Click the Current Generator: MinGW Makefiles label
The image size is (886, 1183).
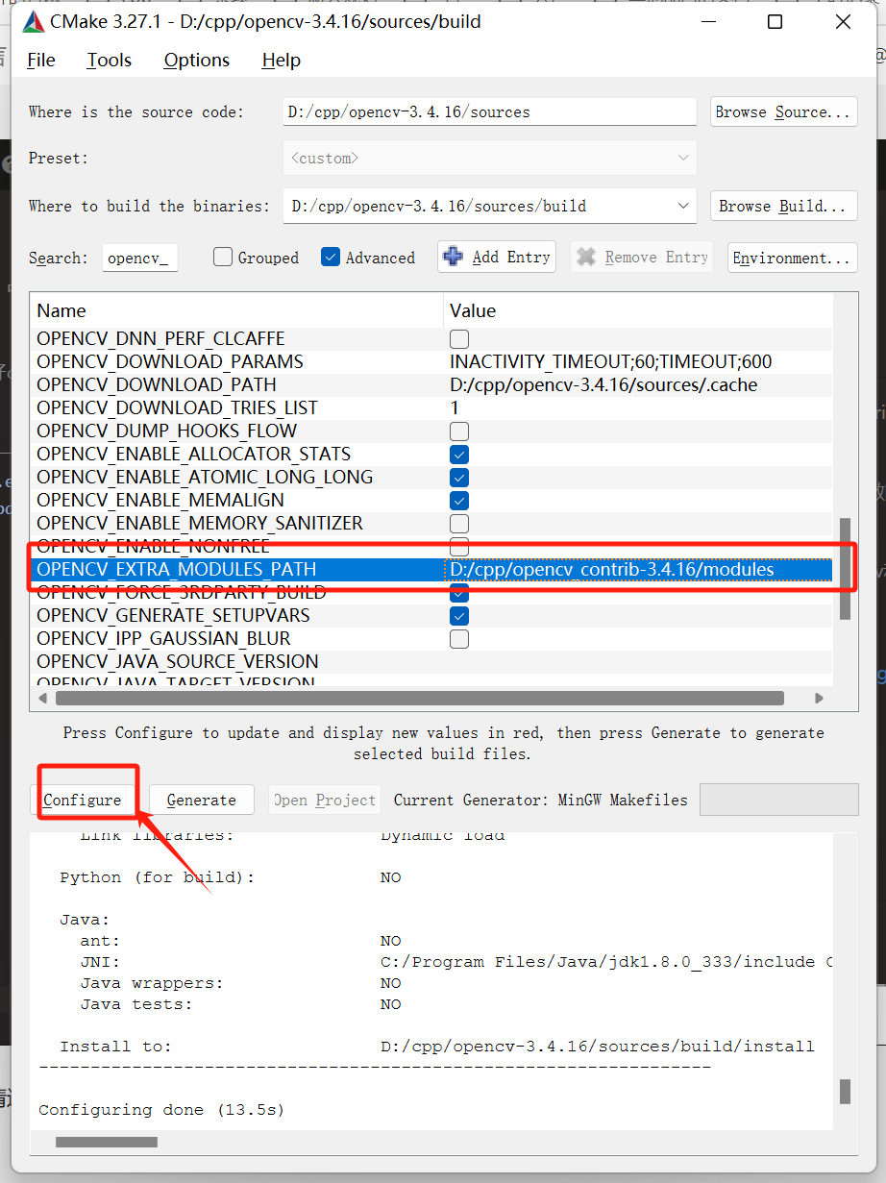pyautogui.click(x=541, y=800)
